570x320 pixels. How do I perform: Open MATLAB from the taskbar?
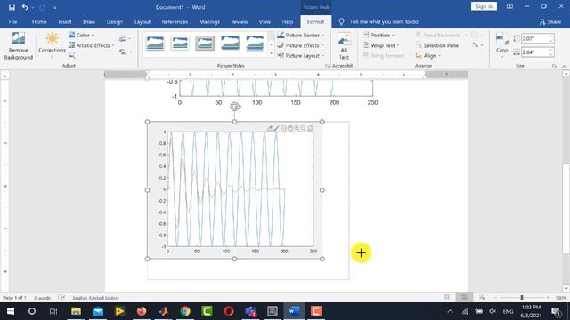(163, 311)
